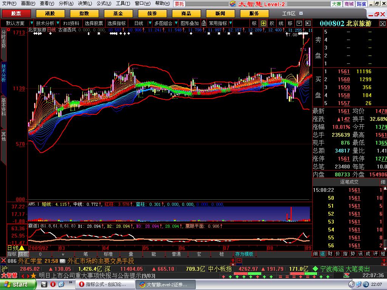
Task: Open the skull-mask quick launch icon in the taskbar
Action: [44, 284]
